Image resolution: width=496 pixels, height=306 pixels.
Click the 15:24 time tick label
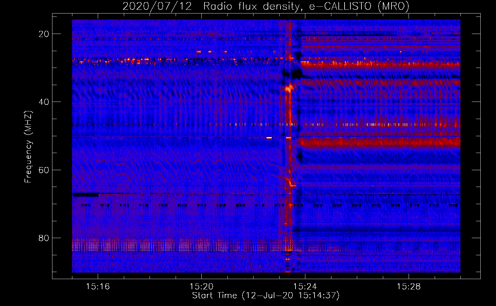coord(305,286)
